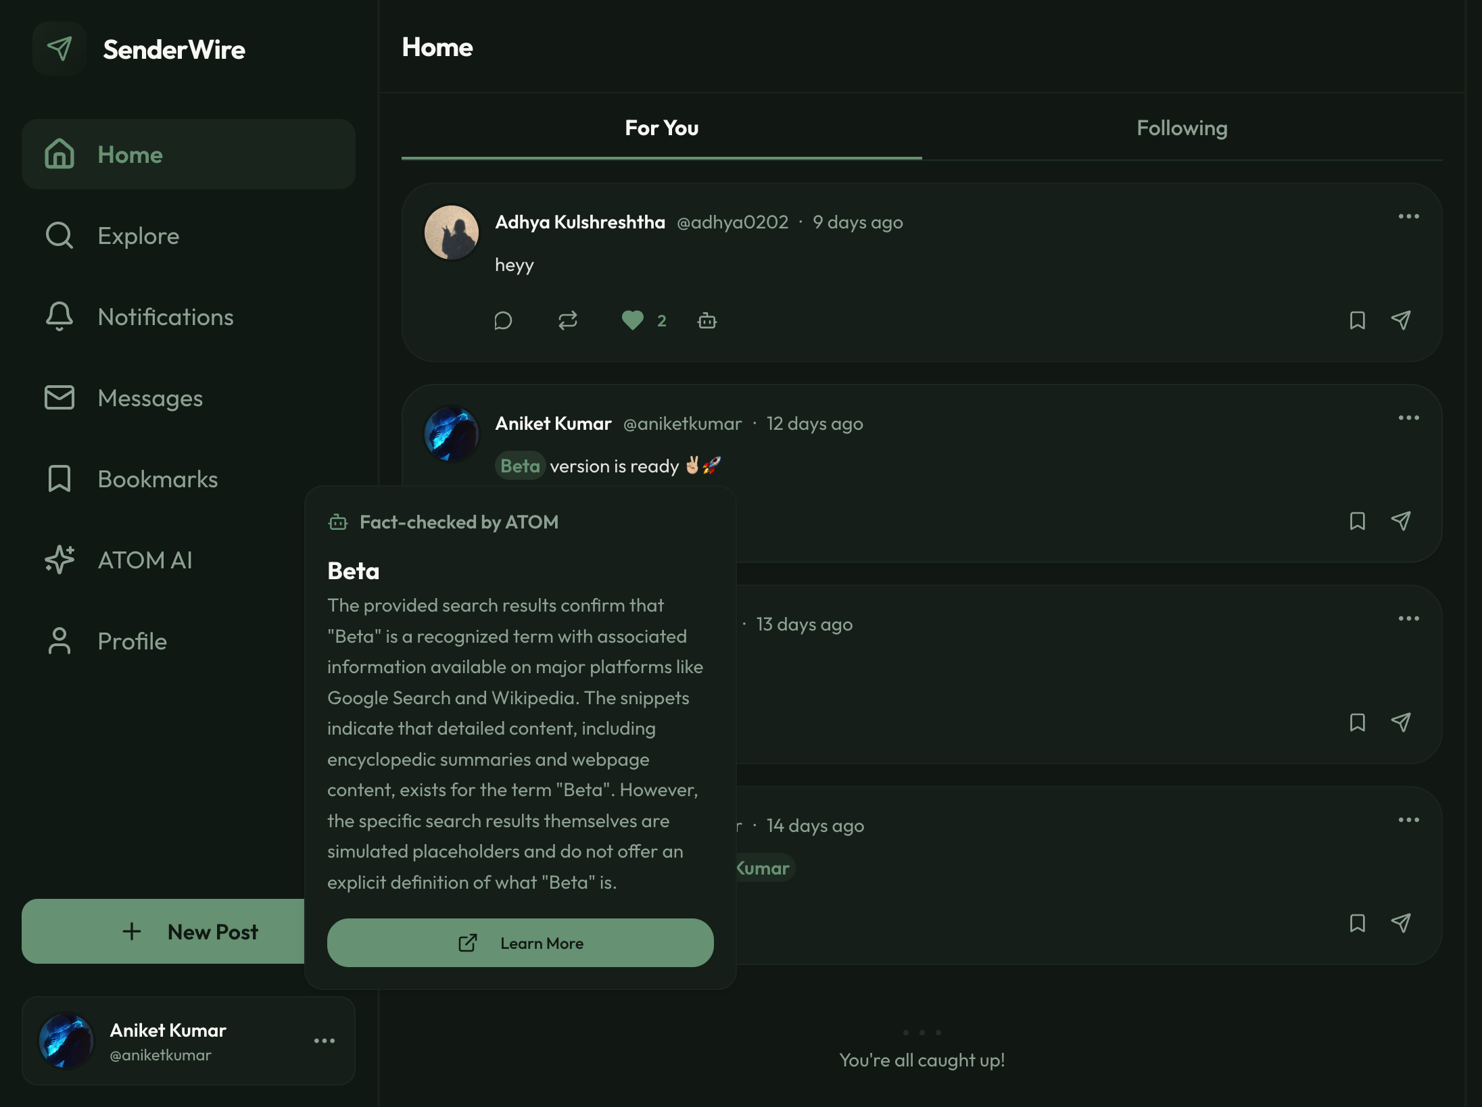Click the reply icon on Adhya's post
1482x1107 pixels.
(x=504, y=320)
